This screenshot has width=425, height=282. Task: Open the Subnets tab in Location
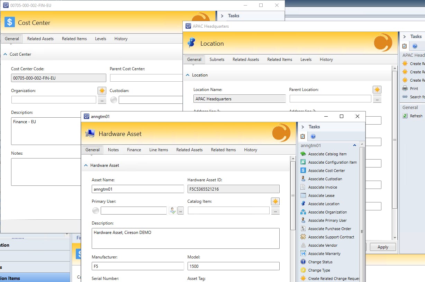(x=217, y=60)
